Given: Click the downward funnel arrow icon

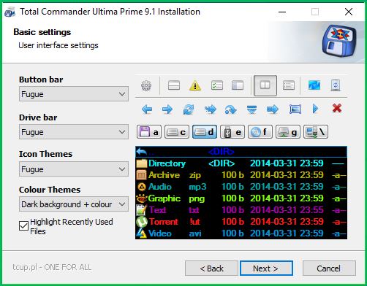Looking at the screenshot, I should click(251, 109).
